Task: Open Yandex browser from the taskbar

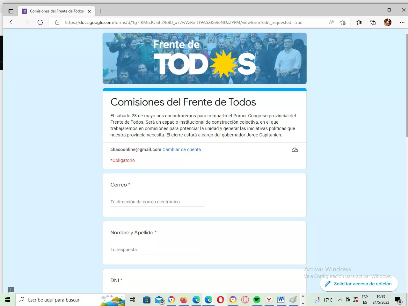Action: (269, 300)
